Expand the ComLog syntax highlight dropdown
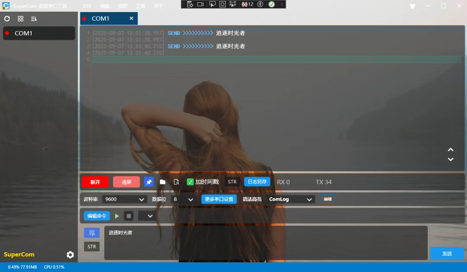Image resolution: width=467 pixels, height=272 pixels. pyautogui.click(x=291, y=199)
